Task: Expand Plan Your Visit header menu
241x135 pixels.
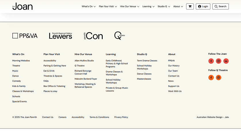Action: coord(108,6)
